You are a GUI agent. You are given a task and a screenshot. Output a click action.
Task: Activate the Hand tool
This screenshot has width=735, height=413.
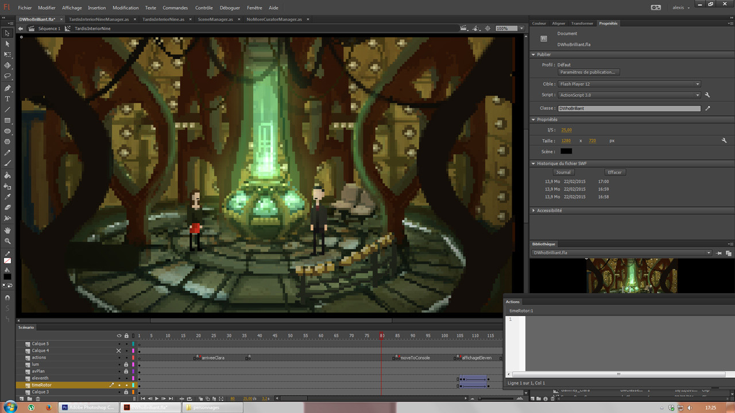coord(7,230)
